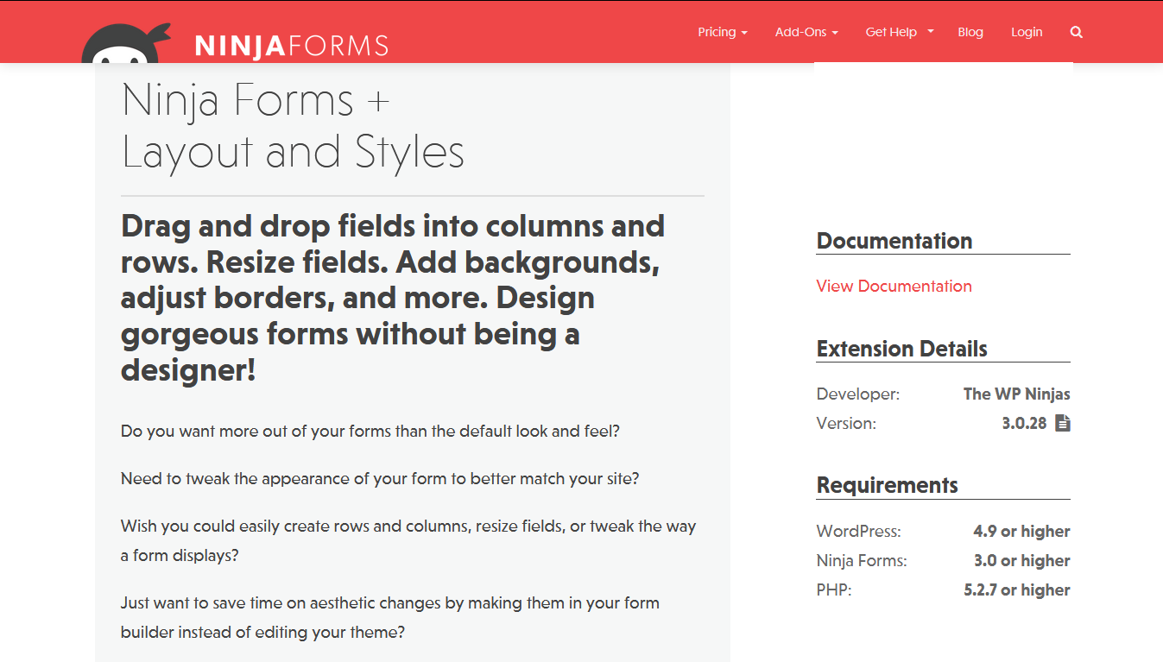Click the Extension Details heading
The width and height of the screenshot is (1163, 662).
pyautogui.click(x=902, y=349)
